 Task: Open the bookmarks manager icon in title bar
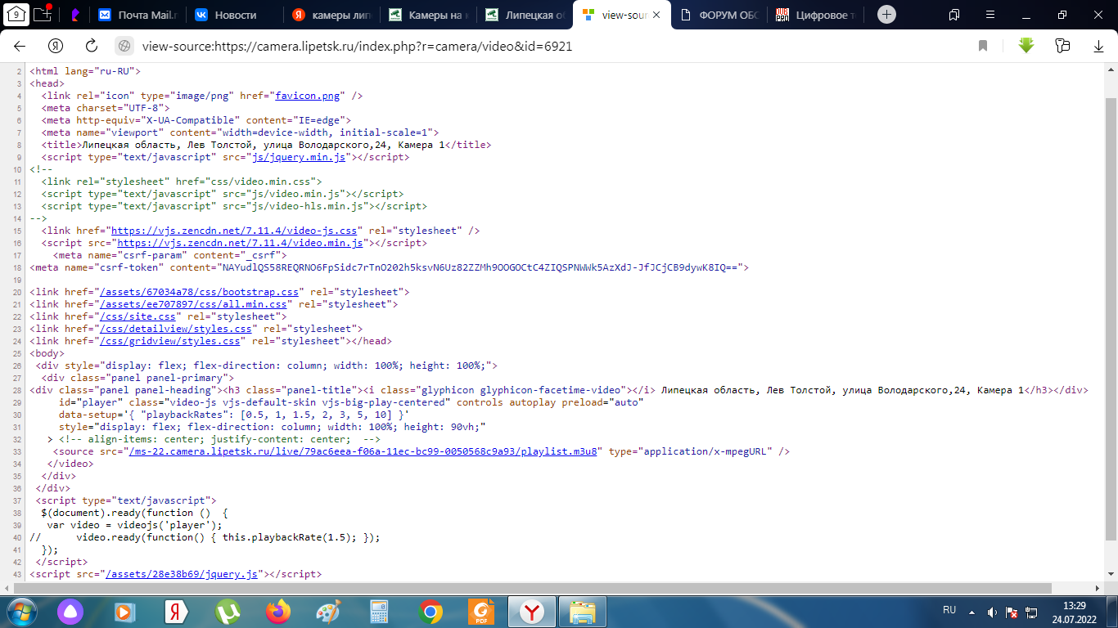coord(954,15)
